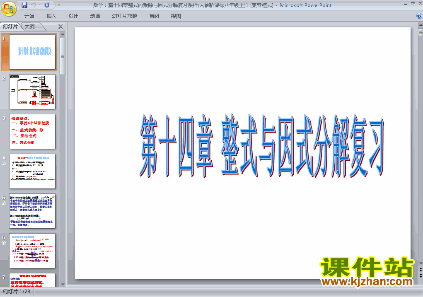This screenshot has width=423, height=297.
Task: Click the Redo/Repeat icon
Action: click(x=47, y=5)
